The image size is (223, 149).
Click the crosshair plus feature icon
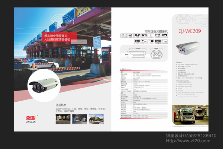pos(151,35)
